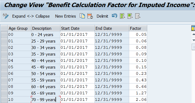Click Factor field showing 0.09

[138, 54]
